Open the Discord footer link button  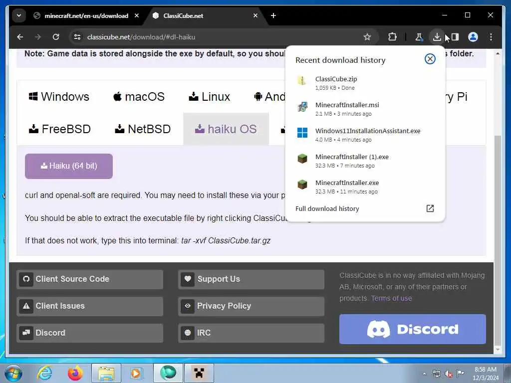pyautogui.click(x=90, y=333)
